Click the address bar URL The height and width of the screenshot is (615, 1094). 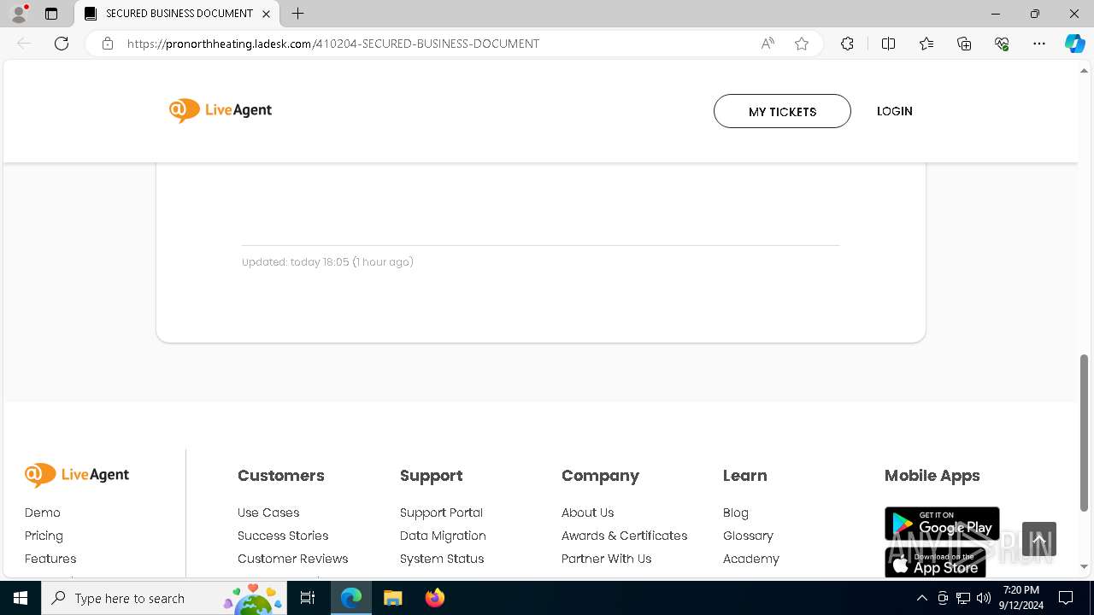[x=333, y=44]
